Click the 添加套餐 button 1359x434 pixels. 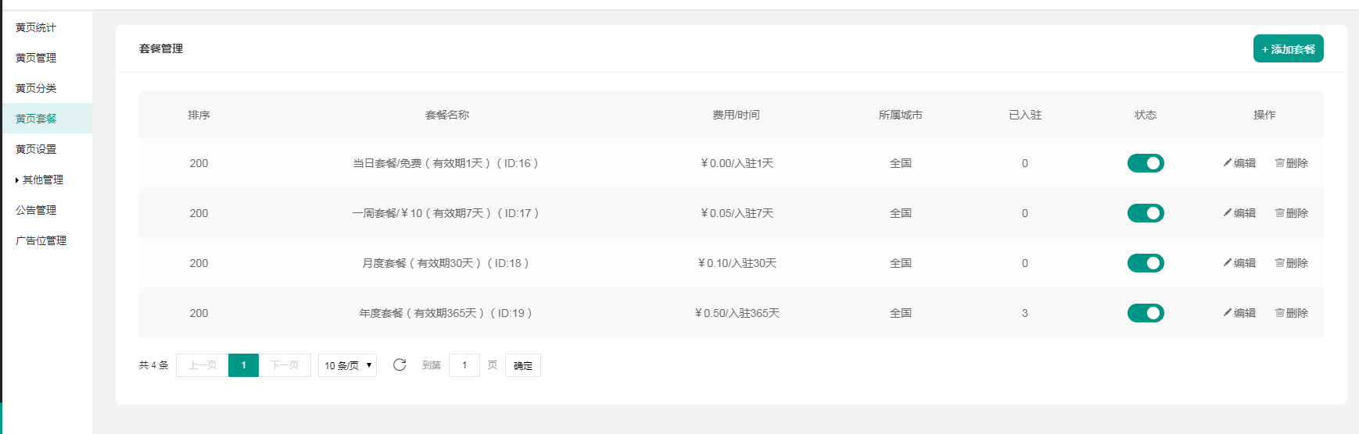click(x=1288, y=48)
